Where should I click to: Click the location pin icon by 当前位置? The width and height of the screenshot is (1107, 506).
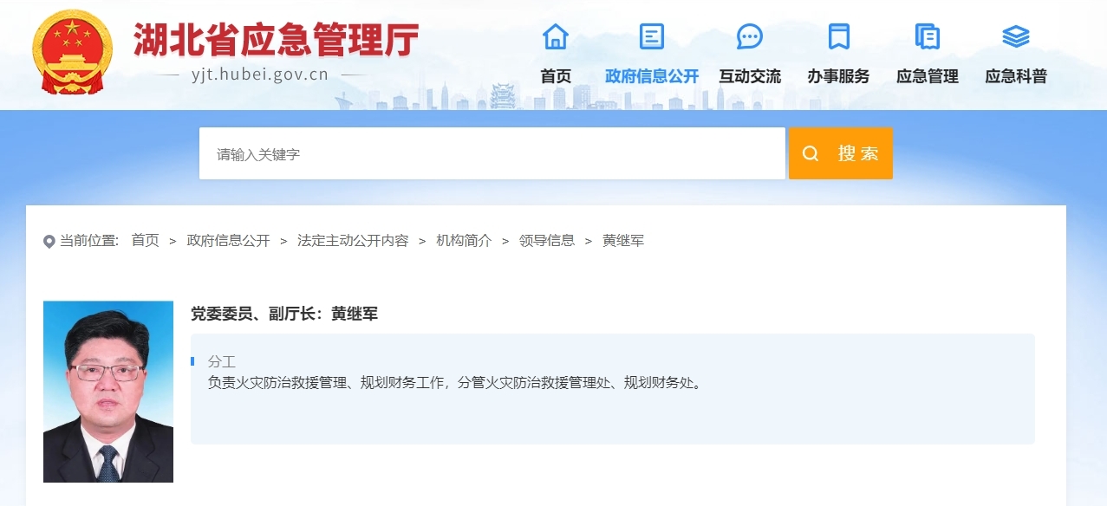coord(49,242)
